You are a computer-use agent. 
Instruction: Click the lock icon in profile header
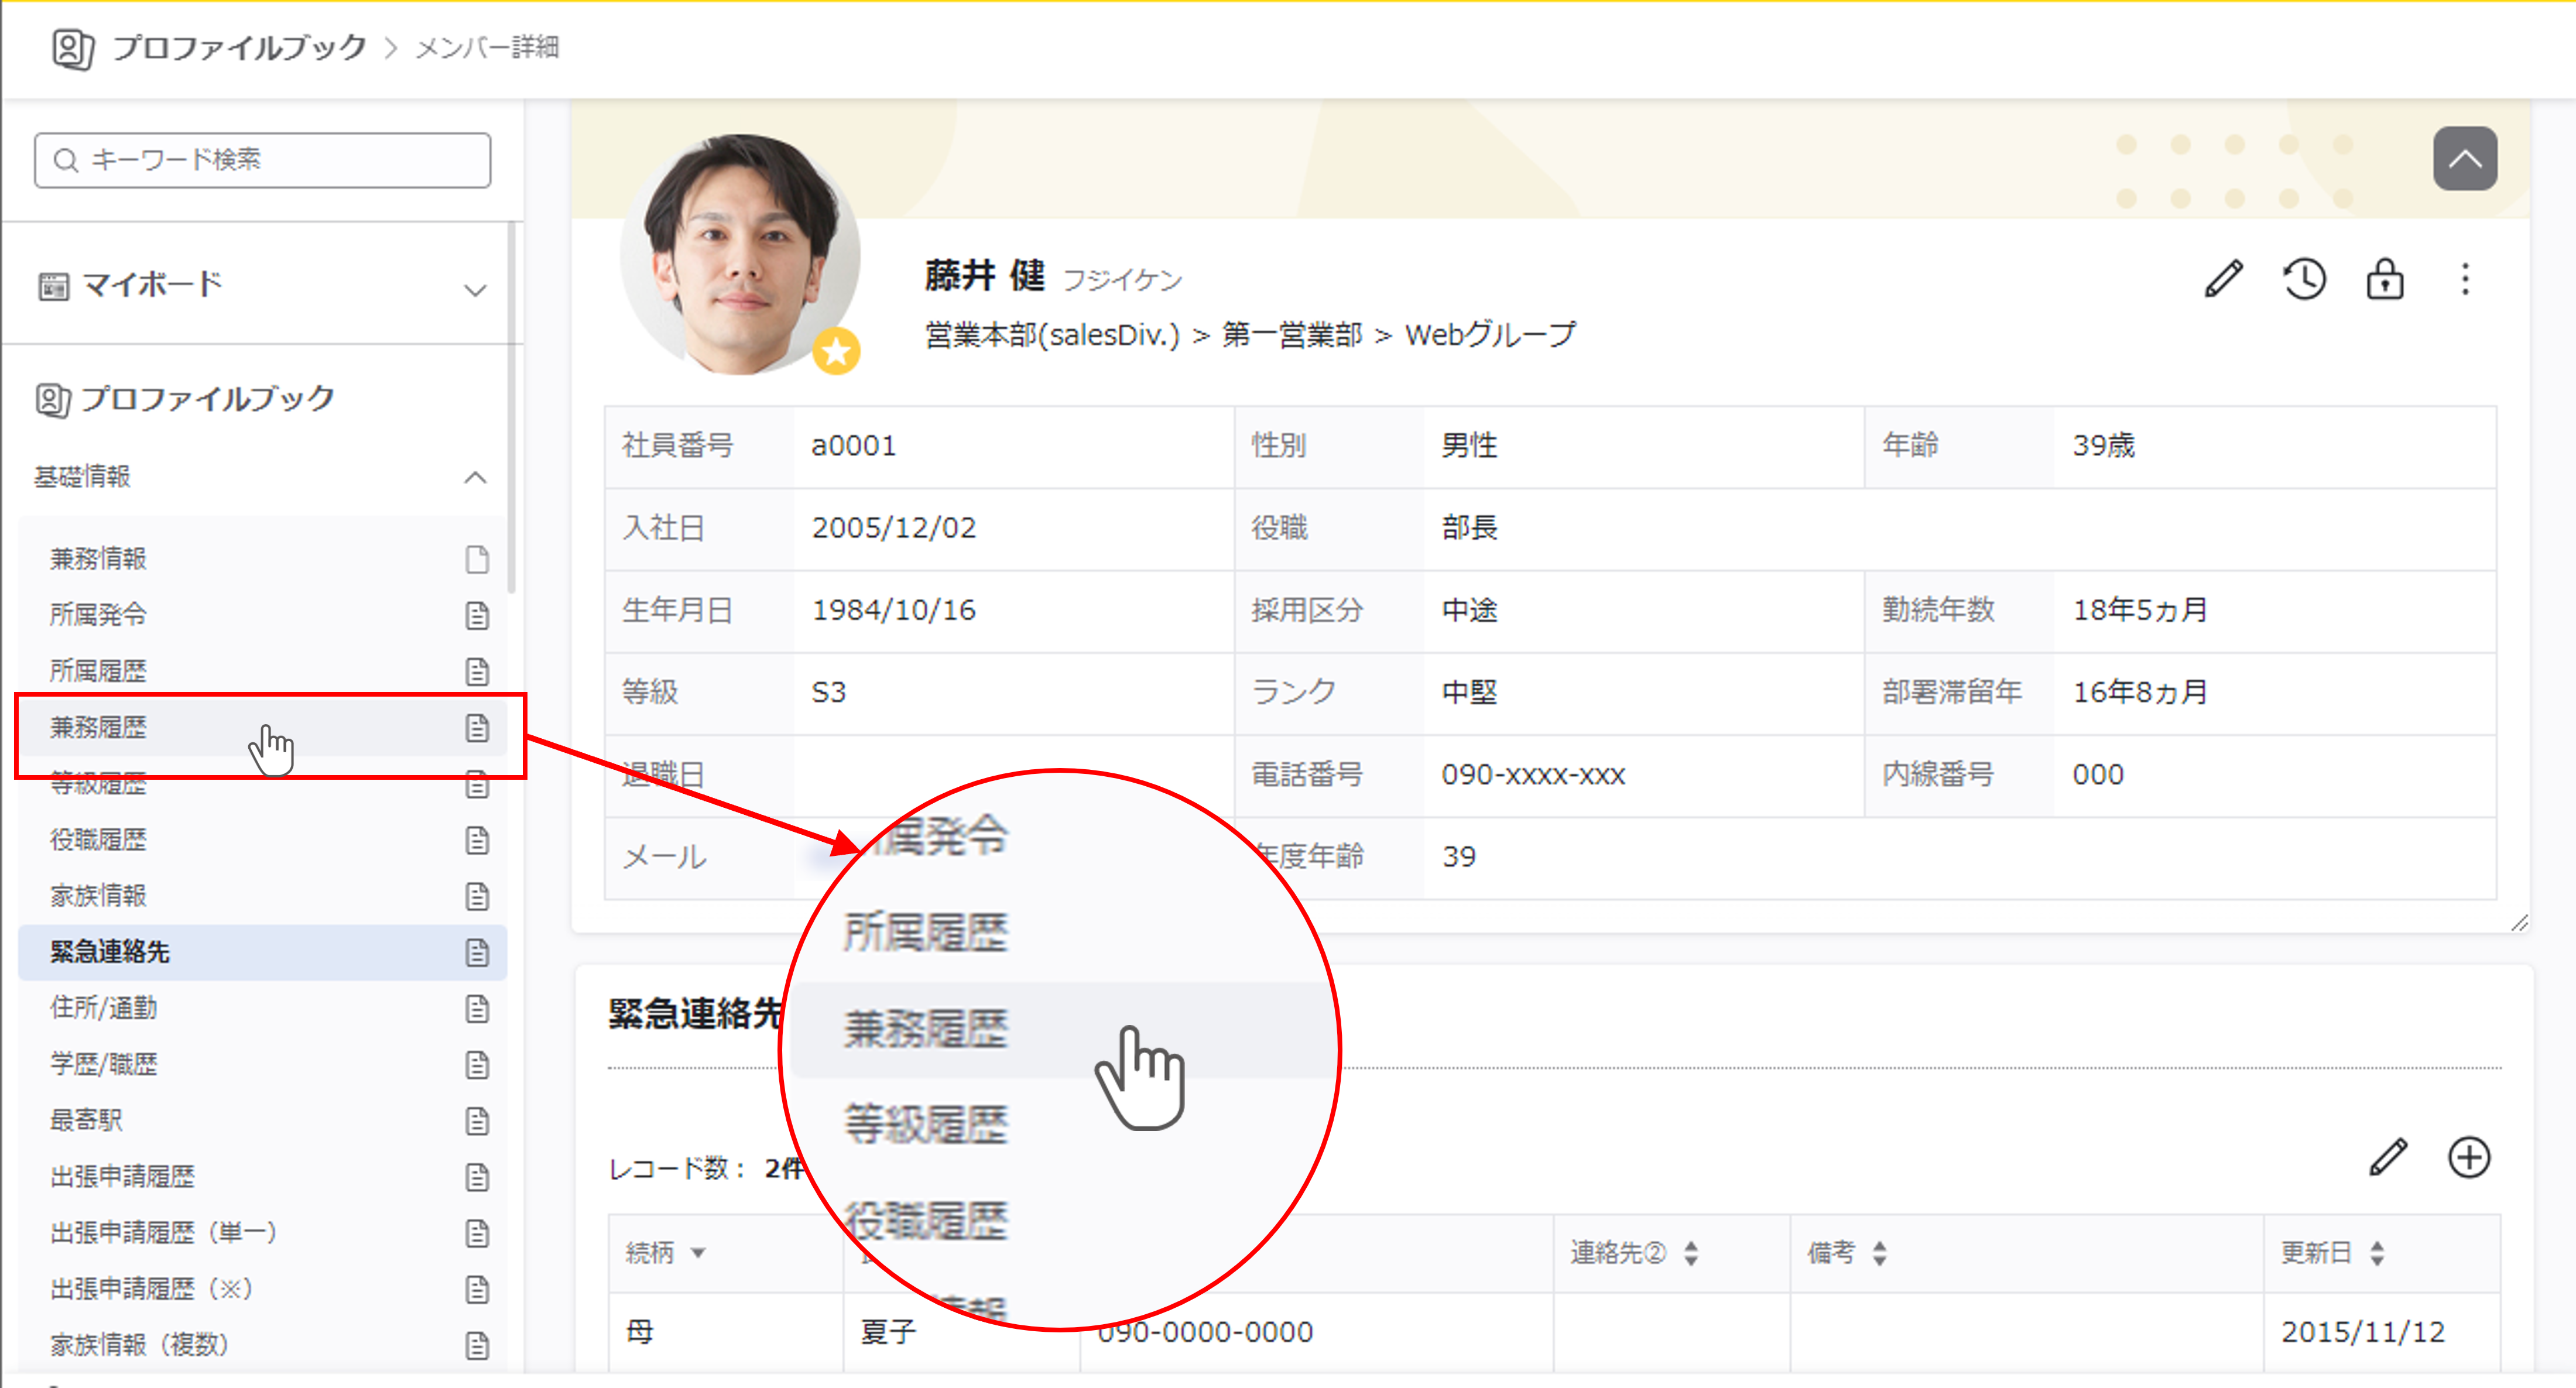(x=2385, y=279)
